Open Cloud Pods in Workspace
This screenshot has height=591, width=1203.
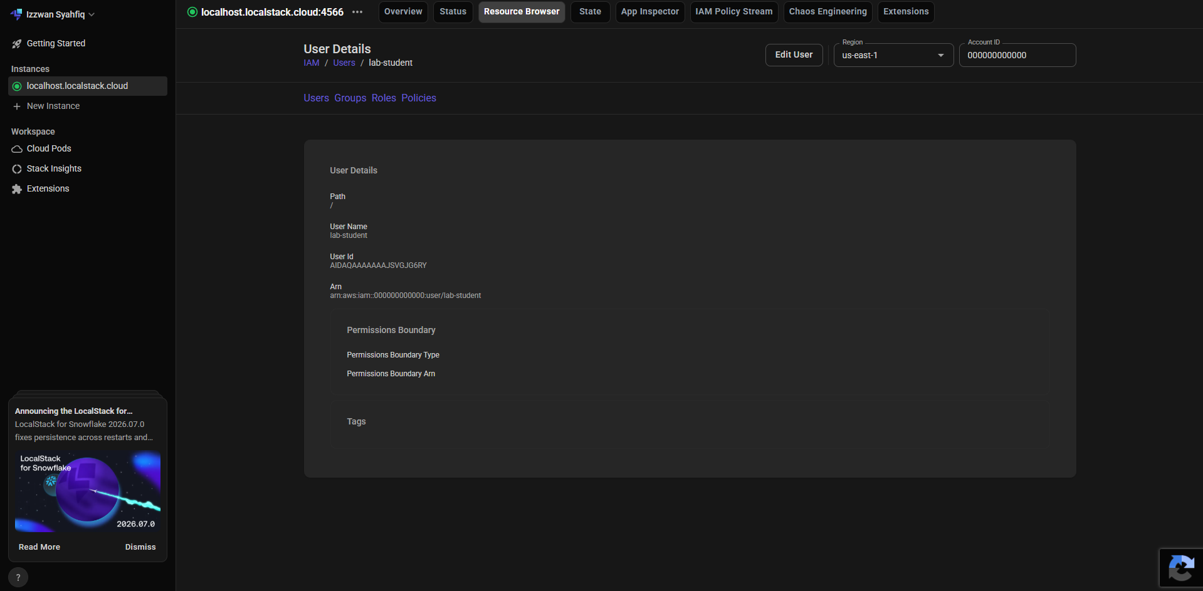click(x=88, y=149)
